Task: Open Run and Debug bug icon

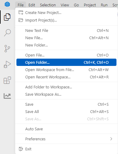Action: pos(7,64)
